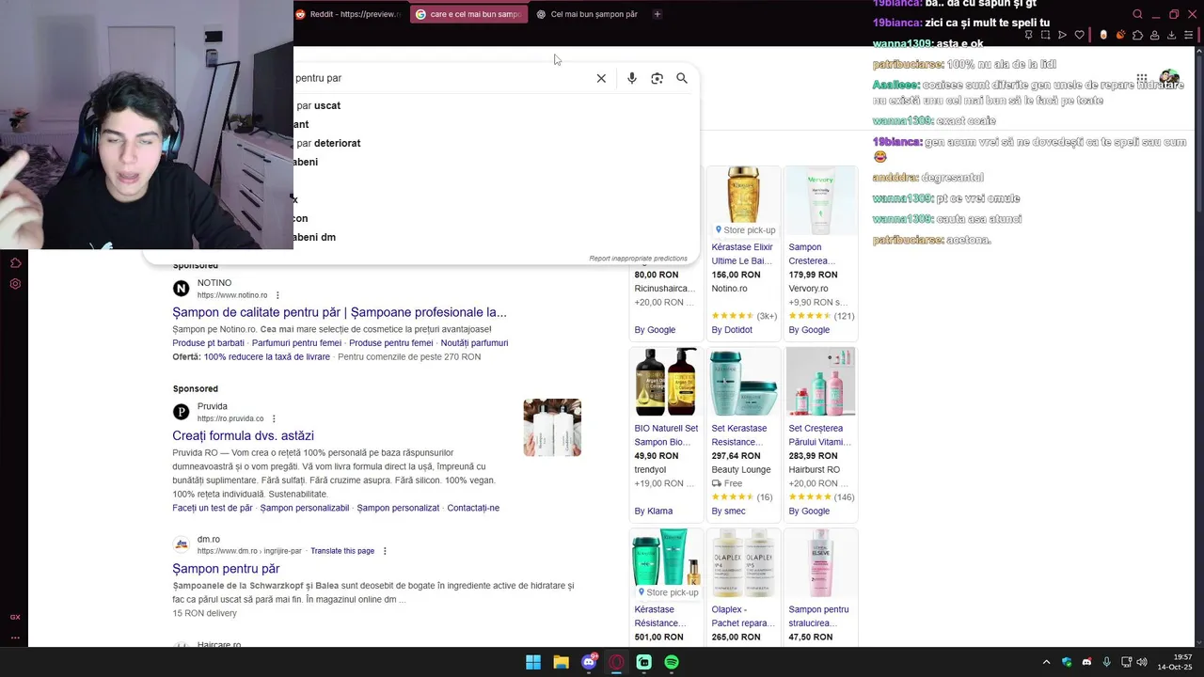Open the taskbar app next to Opera GX
The width and height of the screenshot is (1204, 677).
pos(644,662)
